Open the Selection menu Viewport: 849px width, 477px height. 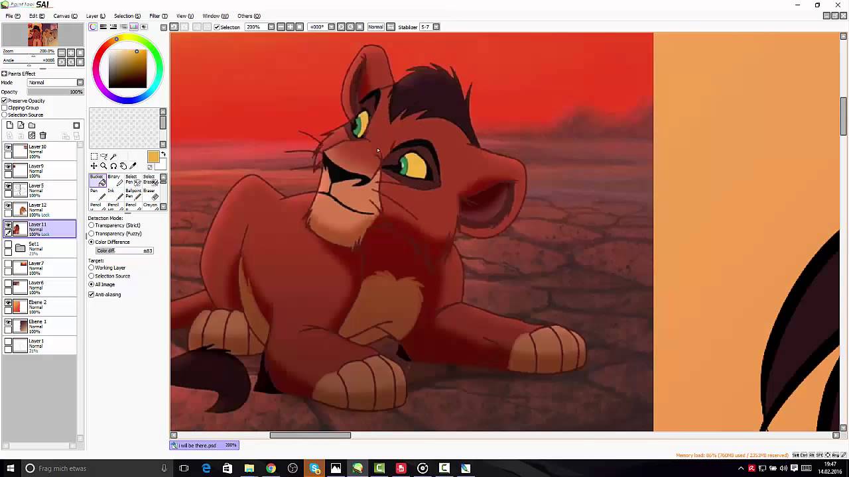click(127, 16)
